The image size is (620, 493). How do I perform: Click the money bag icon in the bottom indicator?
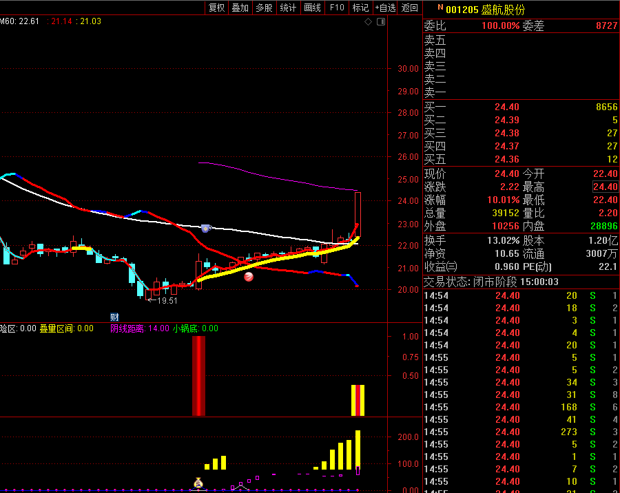[198, 483]
